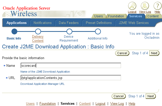Click the Device Requirement step circle
The height and width of the screenshot is (106, 162).
click(x=69, y=31)
